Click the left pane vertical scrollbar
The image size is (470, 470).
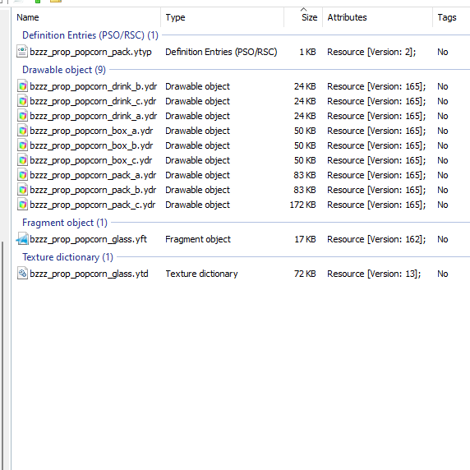coord(2,353)
